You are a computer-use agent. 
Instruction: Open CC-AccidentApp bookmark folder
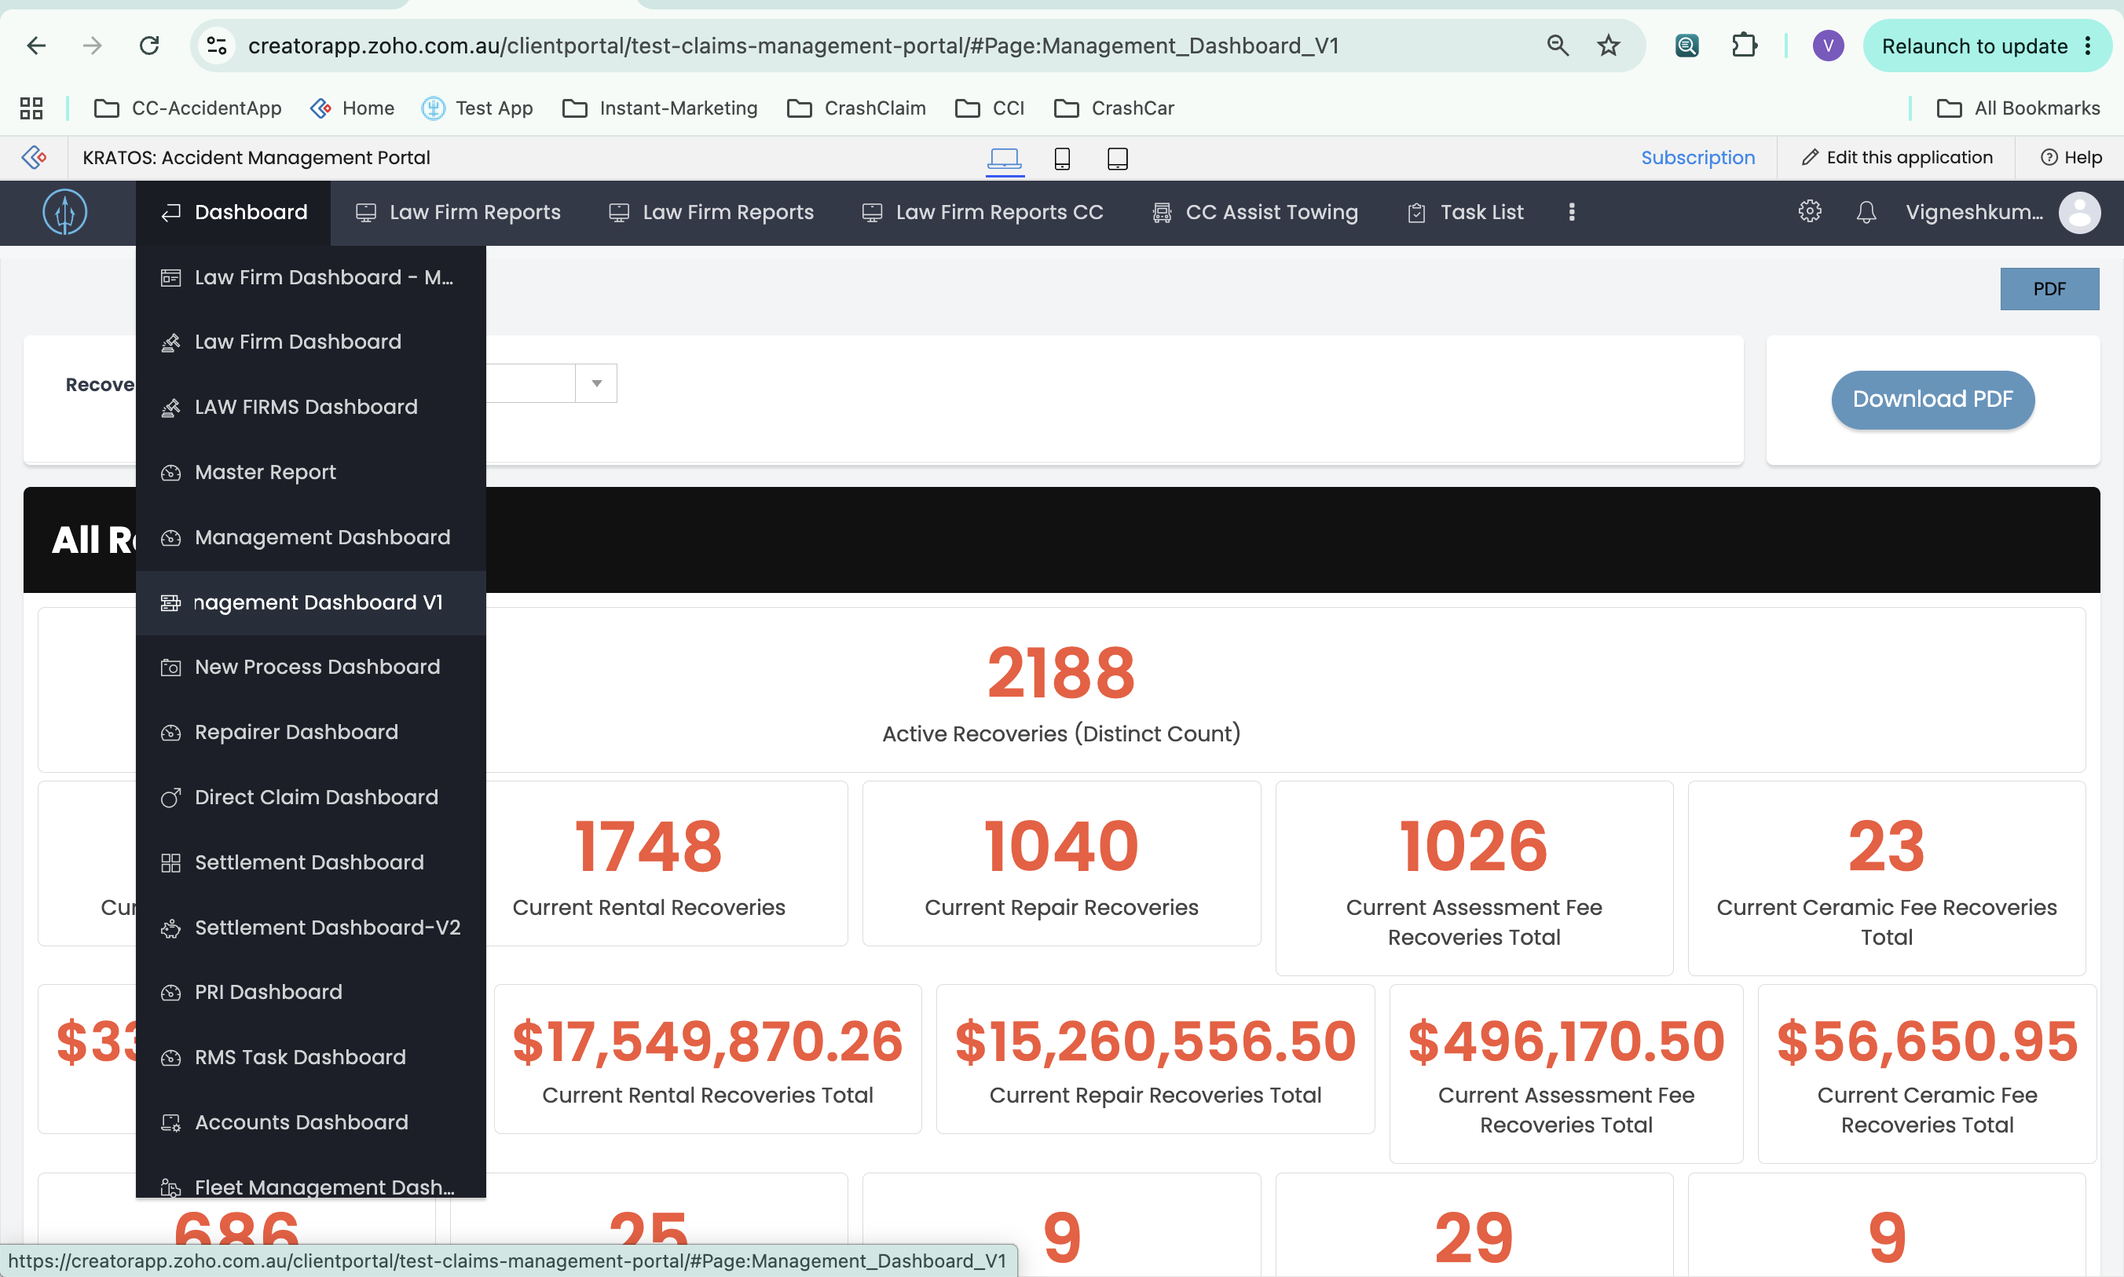pos(188,108)
